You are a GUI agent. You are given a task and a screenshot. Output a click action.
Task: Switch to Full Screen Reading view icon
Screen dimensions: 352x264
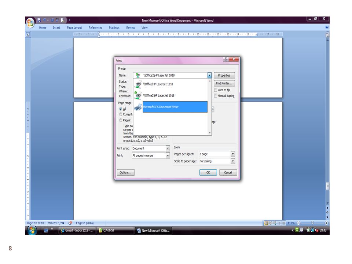[x=271, y=223]
